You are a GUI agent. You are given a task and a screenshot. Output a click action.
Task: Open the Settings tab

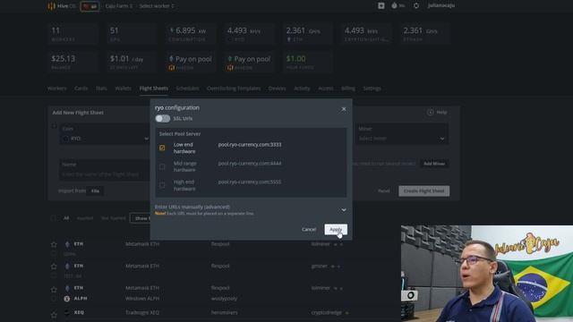[372, 89]
